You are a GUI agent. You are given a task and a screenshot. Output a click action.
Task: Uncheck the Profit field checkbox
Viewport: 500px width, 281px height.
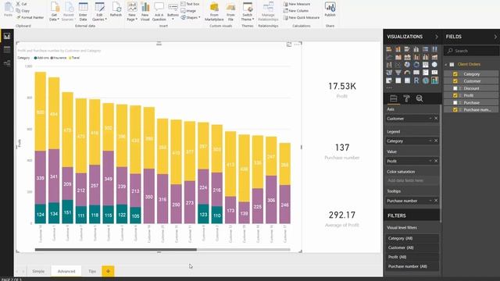pos(455,95)
